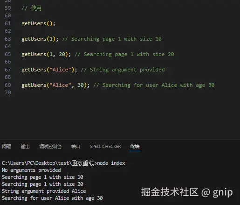Image resolution: width=240 pixels, height=205 pixels.
Task: Place cursor on getUsers(); call
Action: (x=38, y=23)
